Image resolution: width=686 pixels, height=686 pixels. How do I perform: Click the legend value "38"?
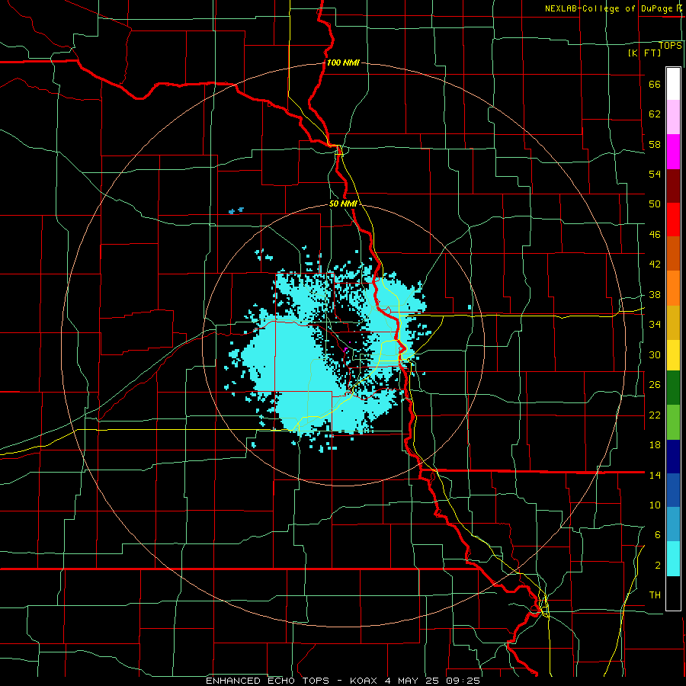click(655, 295)
